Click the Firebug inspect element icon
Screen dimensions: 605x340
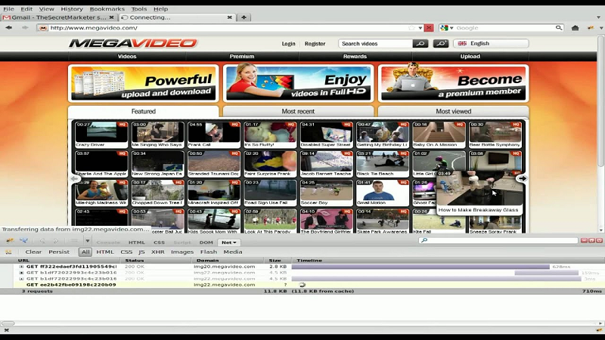24,241
